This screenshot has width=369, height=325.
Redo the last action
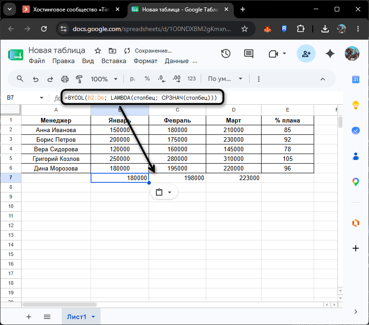tap(50, 79)
